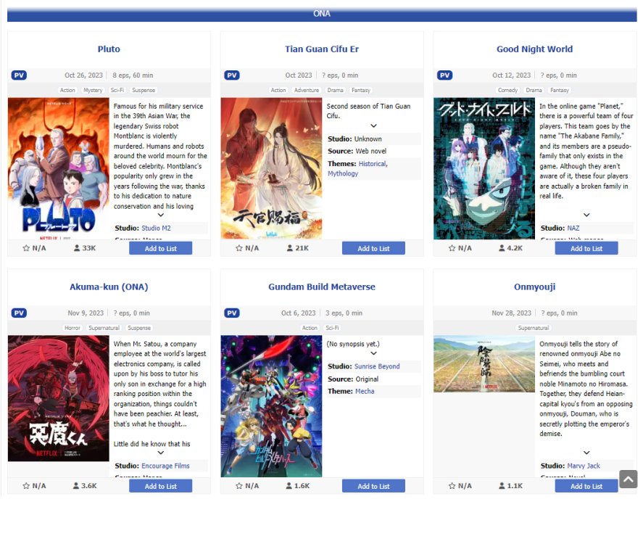
Task: Open the Mythology theme link
Action: 343,173
